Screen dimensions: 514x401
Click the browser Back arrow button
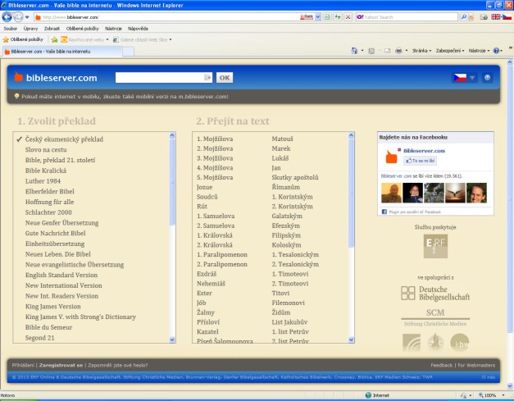pyautogui.click(x=7, y=16)
